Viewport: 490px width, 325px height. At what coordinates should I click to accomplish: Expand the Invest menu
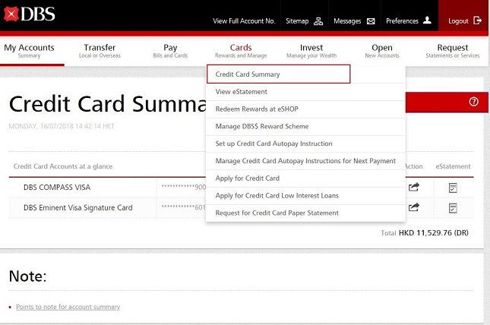pos(311,50)
